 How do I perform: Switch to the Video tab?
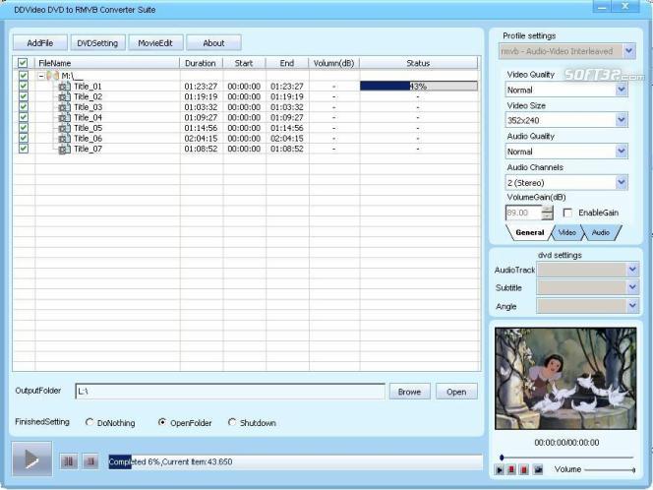[x=566, y=232]
